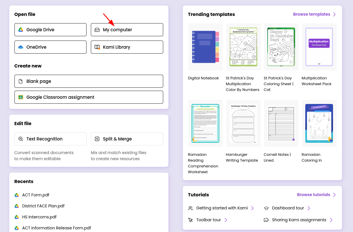Open a file from Google Drive
Viewport: 353px width, 232px height.
click(x=50, y=30)
